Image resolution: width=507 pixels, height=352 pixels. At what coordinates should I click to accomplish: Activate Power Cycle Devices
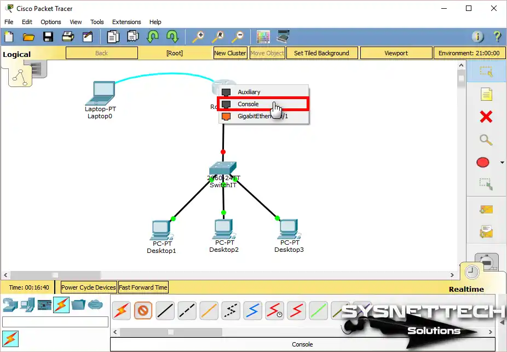pos(89,287)
